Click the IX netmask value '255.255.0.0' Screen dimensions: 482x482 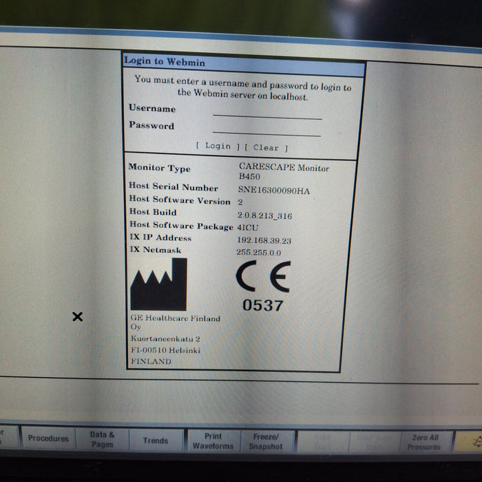coord(258,253)
